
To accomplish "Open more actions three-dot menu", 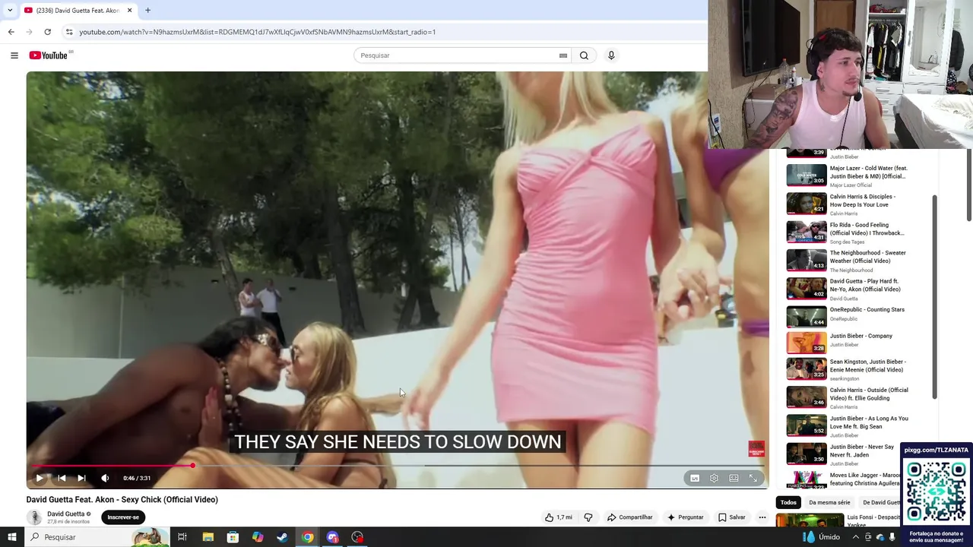I will tap(762, 517).
